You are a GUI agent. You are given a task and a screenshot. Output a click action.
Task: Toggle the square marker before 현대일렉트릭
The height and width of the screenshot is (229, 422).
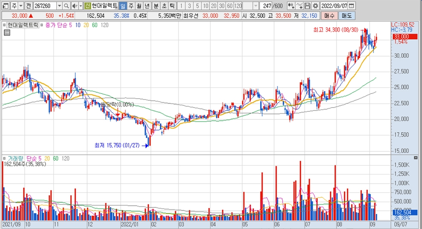click(x=4, y=25)
